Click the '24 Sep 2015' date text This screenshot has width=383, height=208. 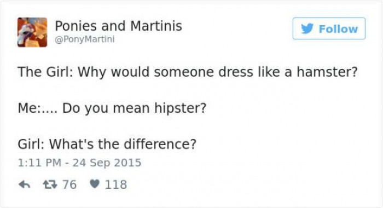coord(107,163)
